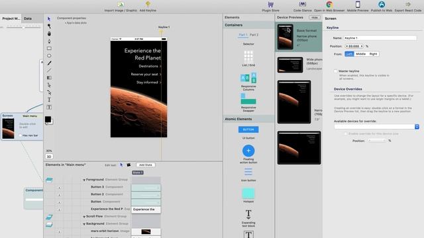Click the Component properties label
Image resolution: width=424 pixels, height=238 pixels.
72,18
